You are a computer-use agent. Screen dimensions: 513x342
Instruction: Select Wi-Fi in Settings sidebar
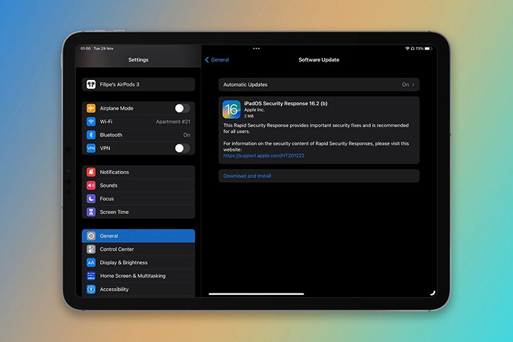(x=138, y=122)
